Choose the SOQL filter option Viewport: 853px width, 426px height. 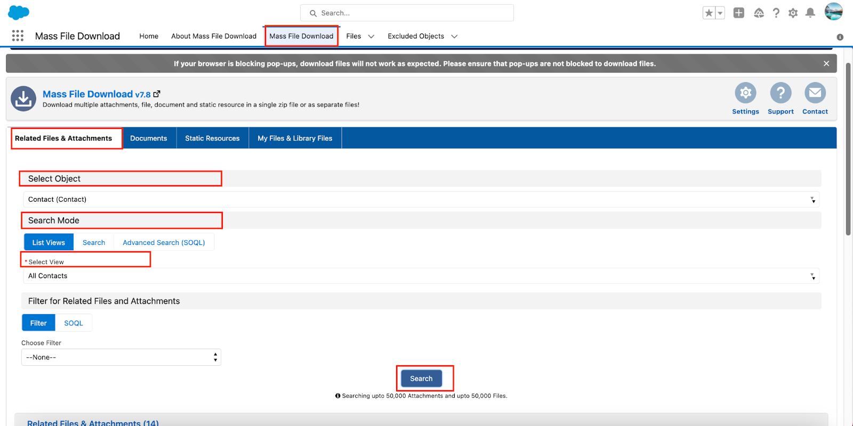point(74,323)
